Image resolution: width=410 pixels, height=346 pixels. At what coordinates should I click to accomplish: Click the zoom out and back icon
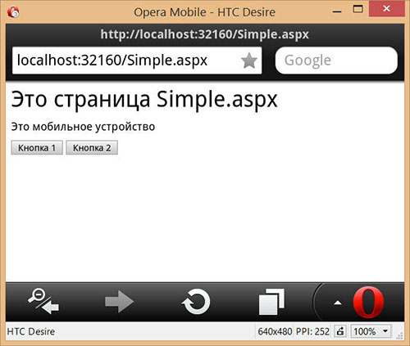click(x=43, y=301)
